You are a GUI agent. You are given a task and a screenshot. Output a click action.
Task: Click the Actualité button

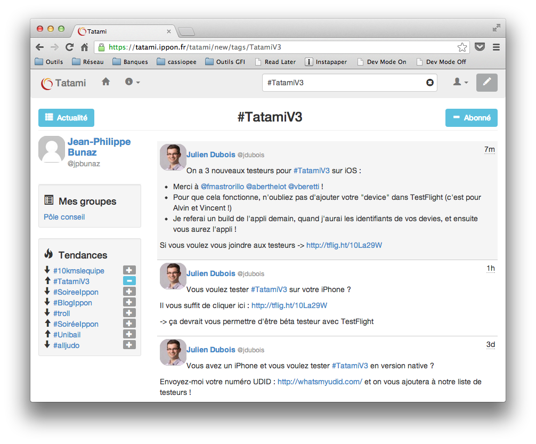[66, 118]
